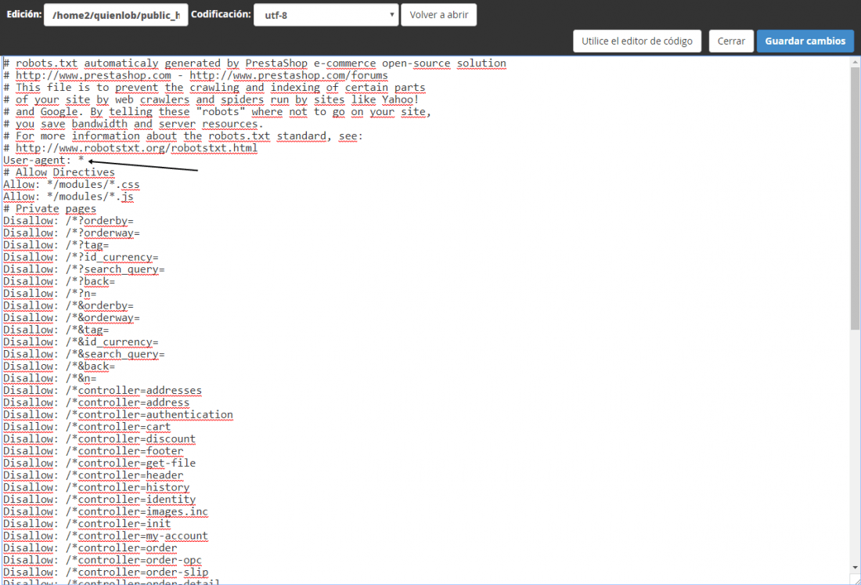Screen dimensions: 861x585
Task: Click Guardar cambios to save
Action: [x=805, y=42]
